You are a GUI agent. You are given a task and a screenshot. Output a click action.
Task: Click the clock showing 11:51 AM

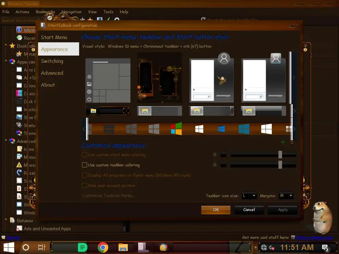297,247
